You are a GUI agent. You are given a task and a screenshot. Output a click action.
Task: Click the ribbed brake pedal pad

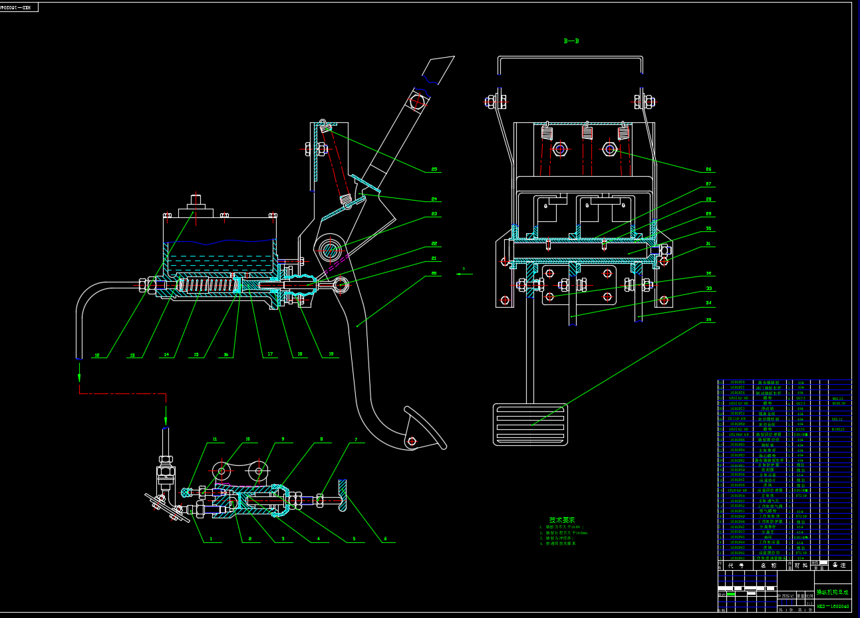pyautogui.click(x=530, y=424)
